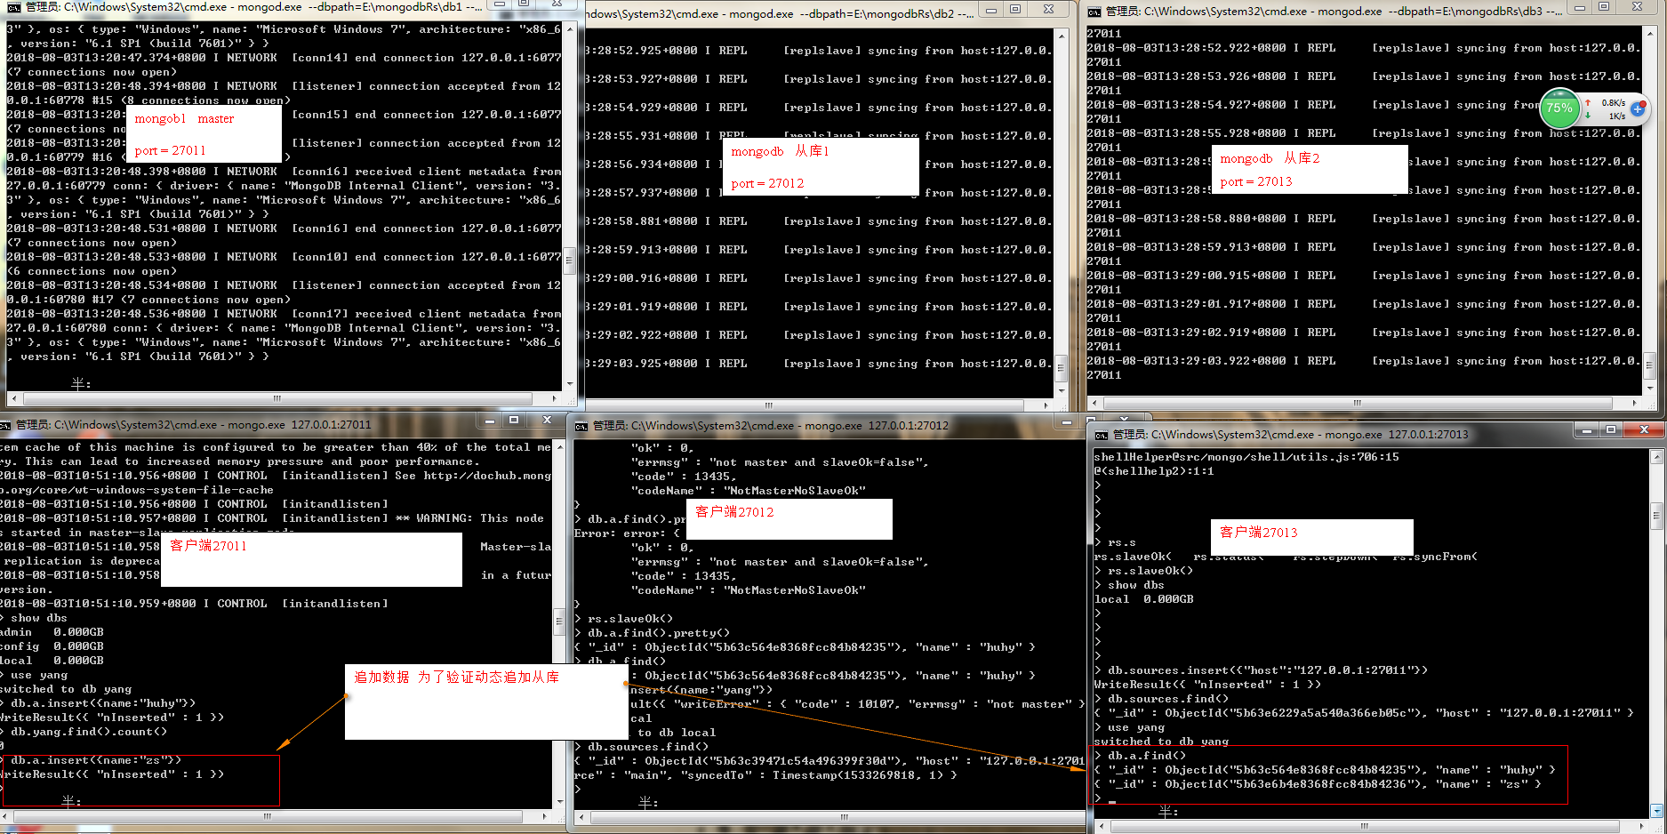Click the "[conn17] received client metadata" log entry

(x=284, y=314)
